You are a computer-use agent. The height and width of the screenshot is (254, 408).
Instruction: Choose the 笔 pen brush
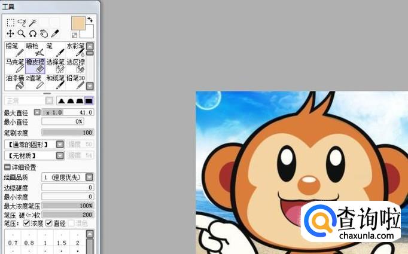pyautogui.click(x=56, y=50)
